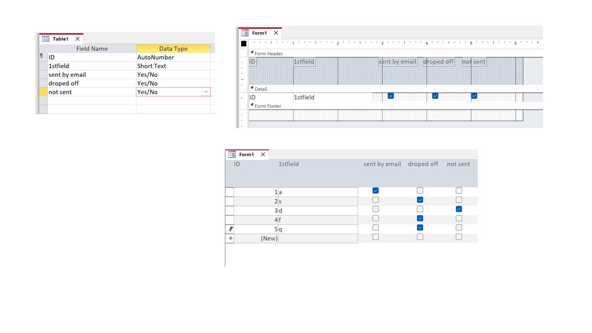Uncheck droped off for record 2

tap(419, 199)
